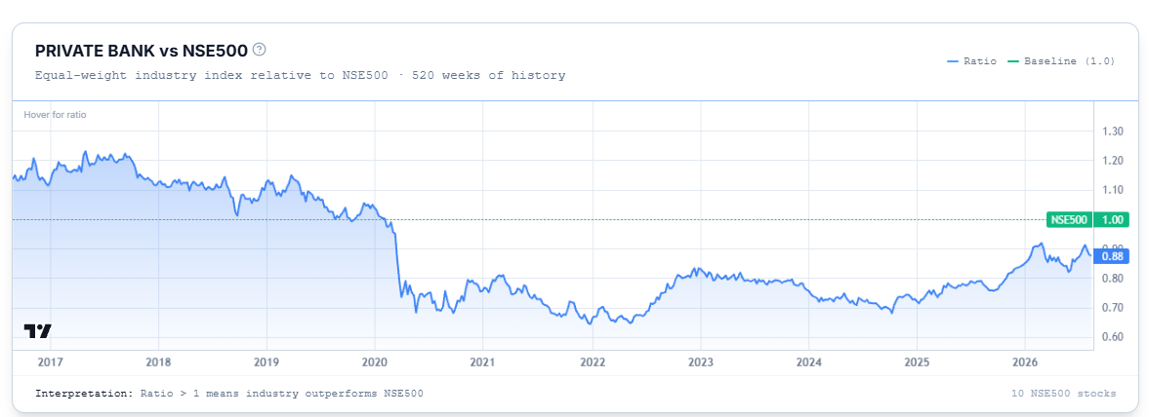Click the 2024 year label on time axis
1149x417 pixels.
click(808, 362)
